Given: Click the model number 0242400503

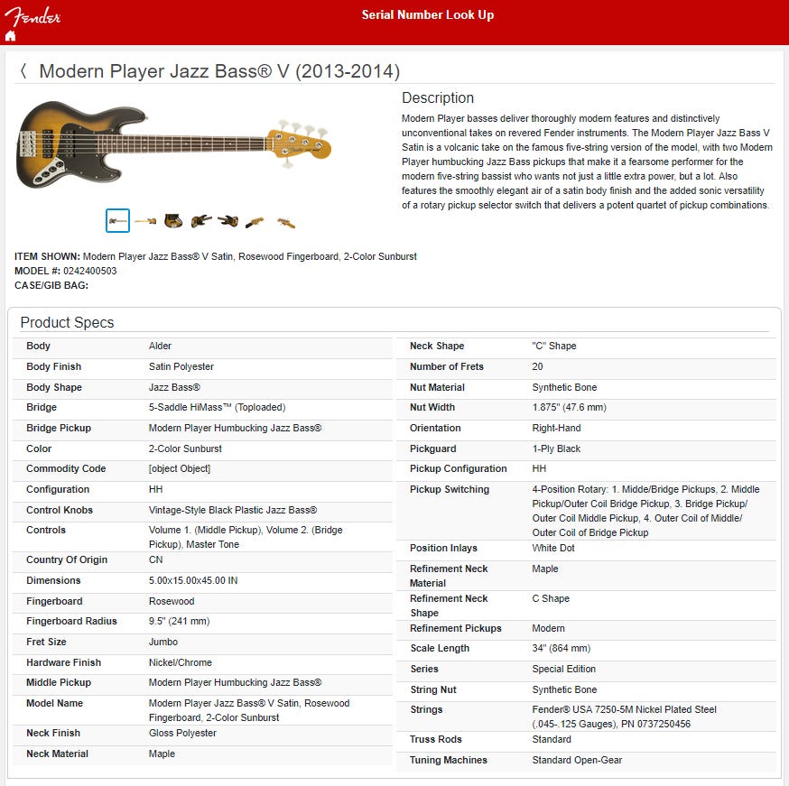Looking at the screenshot, I should (x=89, y=271).
